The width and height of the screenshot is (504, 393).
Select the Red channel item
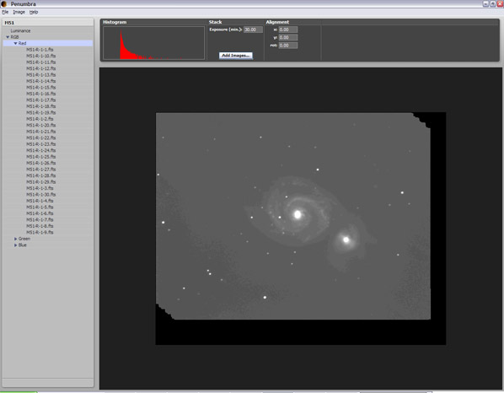click(22, 43)
